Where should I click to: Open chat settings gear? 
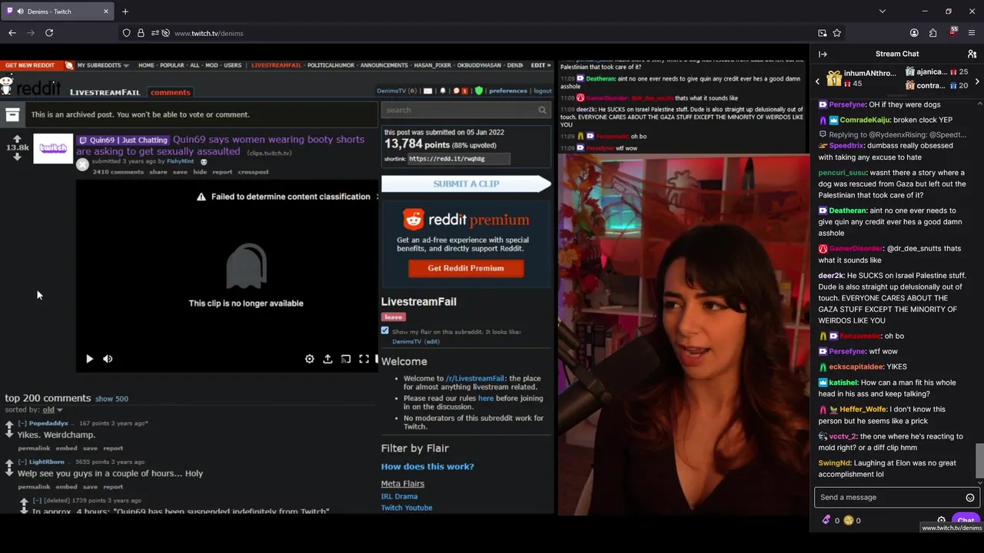click(941, 520)
